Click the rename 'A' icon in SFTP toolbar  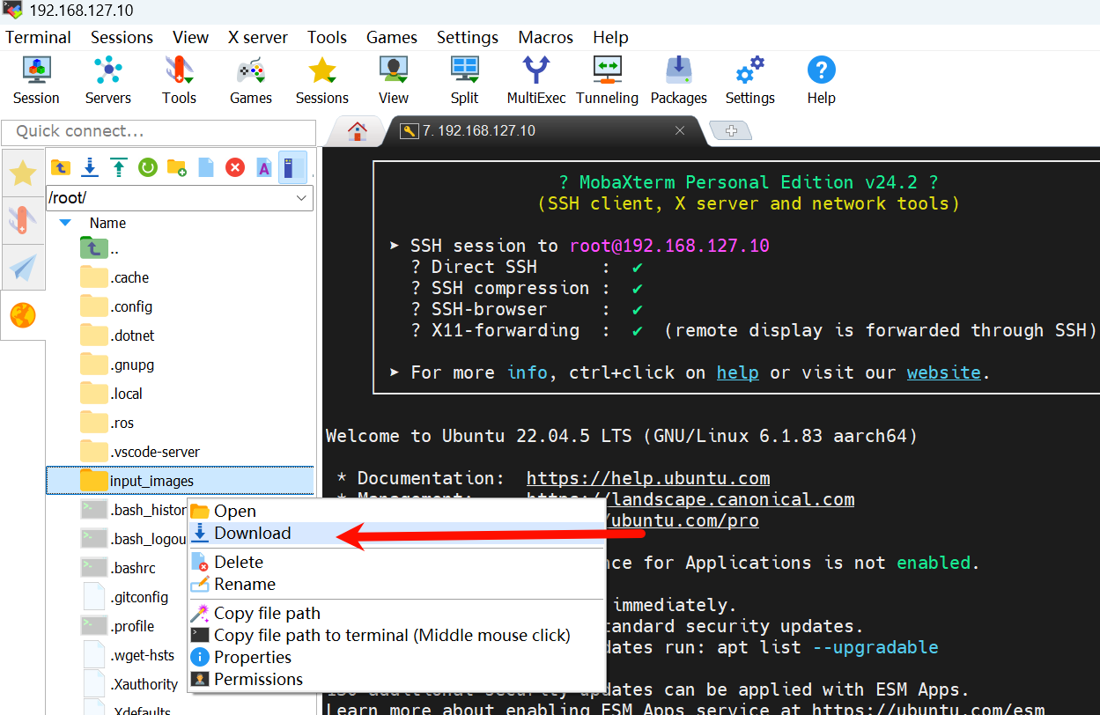[x=263, y=166]
